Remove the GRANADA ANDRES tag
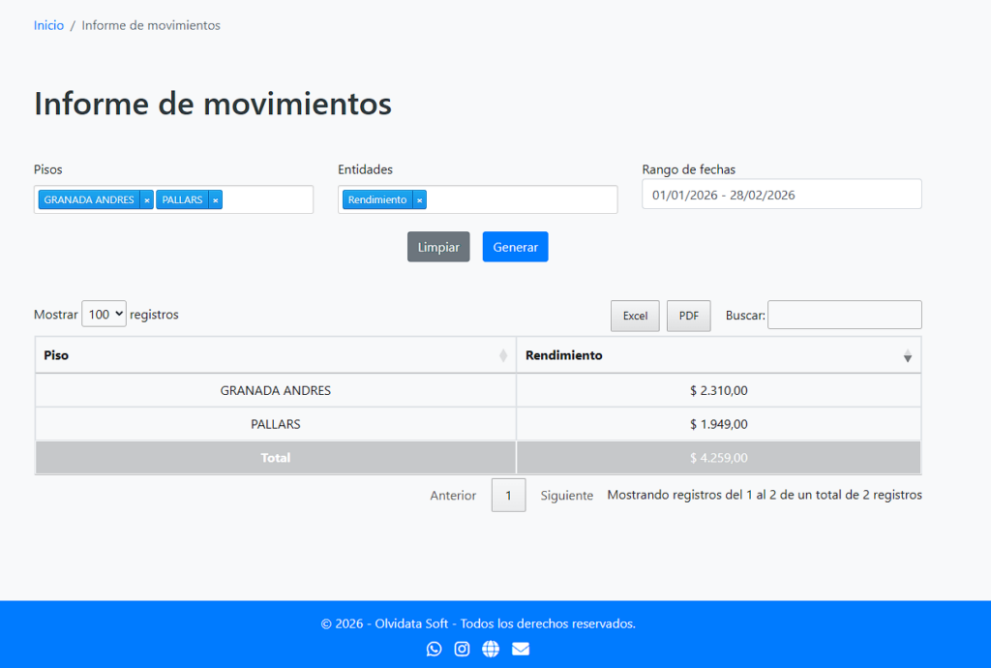Screen dimensions: 991x668 [147, 200]
